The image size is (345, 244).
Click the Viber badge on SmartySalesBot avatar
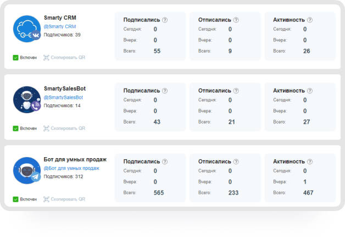[x=36, y=106]
